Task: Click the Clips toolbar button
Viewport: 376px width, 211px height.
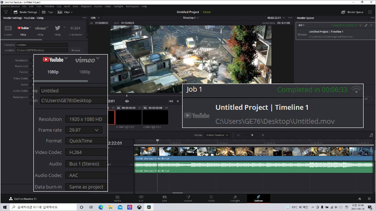Action: pyautogui.click(x=65, y=12)
